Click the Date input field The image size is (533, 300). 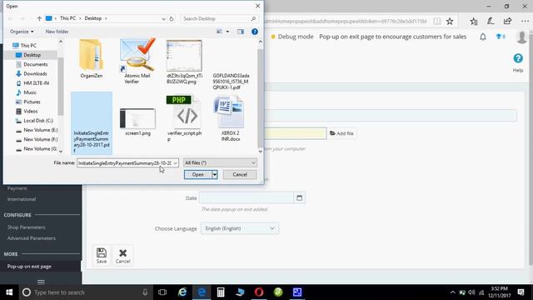[x=247, y=198]
